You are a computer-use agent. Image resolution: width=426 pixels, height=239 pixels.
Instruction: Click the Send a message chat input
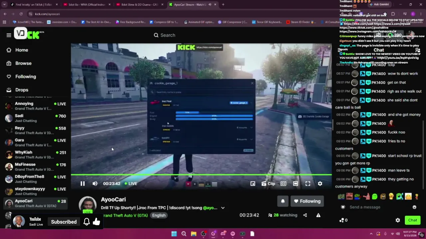pos(377,207)
